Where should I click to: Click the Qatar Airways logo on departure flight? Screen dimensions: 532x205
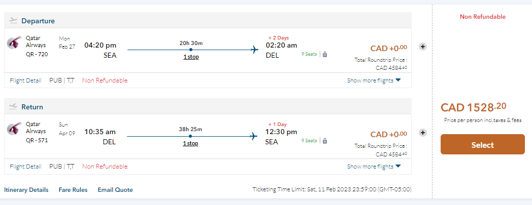(14, 43)
